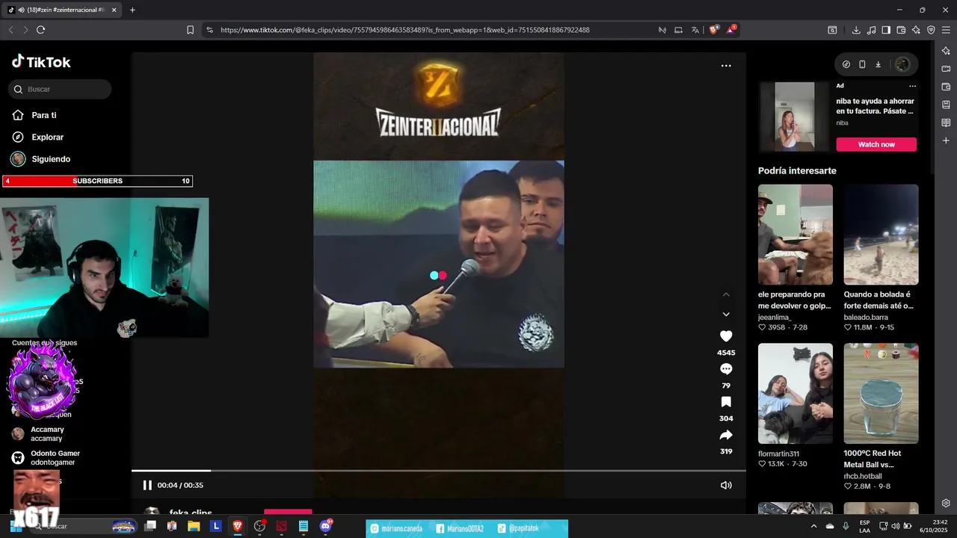Viewport: 957px width, 538px height.
Task: Seek on the video progress bar
Action: [439, 471]
